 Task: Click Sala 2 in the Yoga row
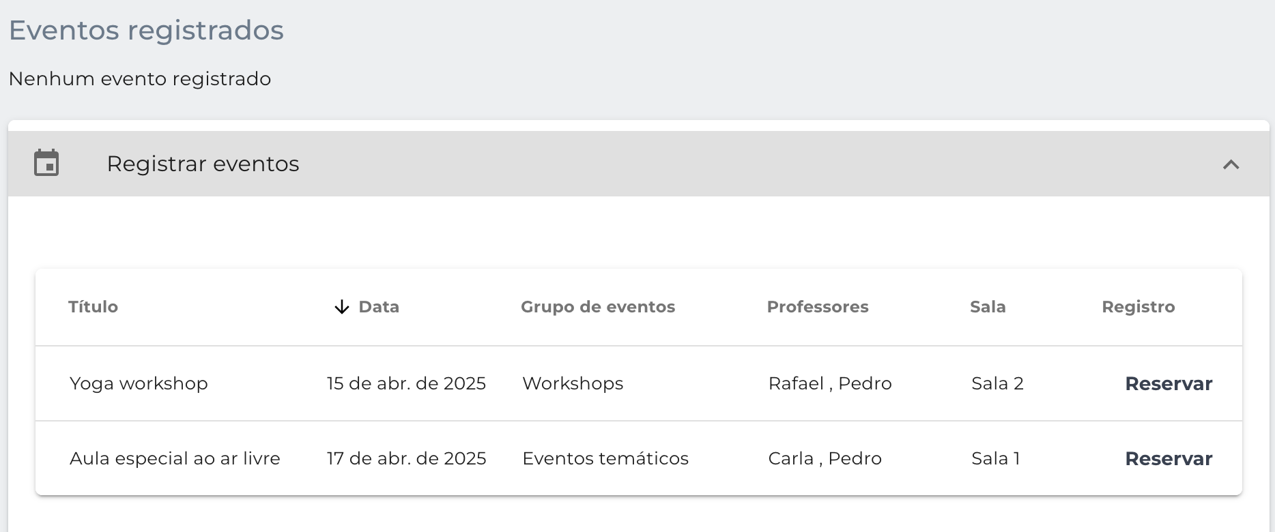point(997,383)
